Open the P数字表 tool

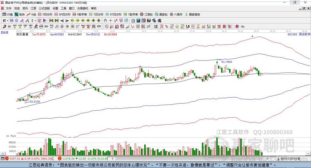80,15
